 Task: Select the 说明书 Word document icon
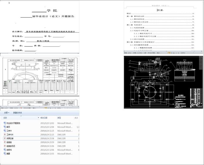click(5, 150)
